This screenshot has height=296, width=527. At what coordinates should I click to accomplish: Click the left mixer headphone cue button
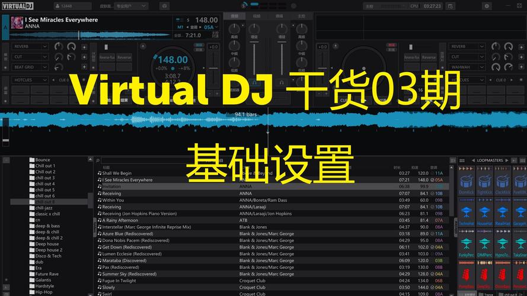(x=254, y=82)
